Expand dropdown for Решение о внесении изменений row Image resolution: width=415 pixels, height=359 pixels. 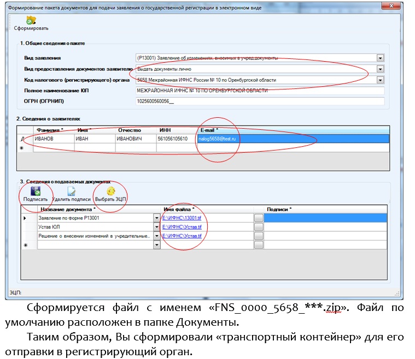coord(157,236)
